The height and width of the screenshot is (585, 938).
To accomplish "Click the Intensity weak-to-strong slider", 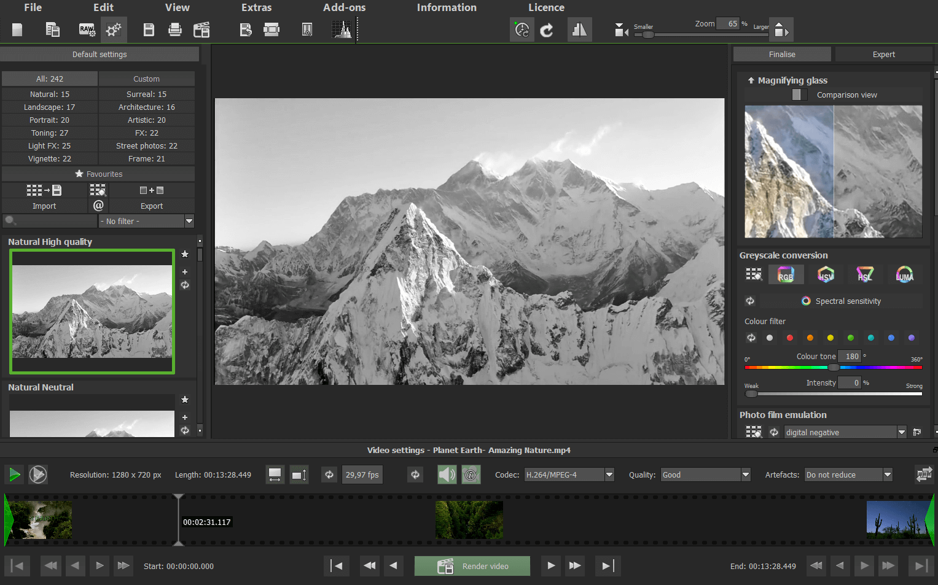I will [x=834, y=393].
